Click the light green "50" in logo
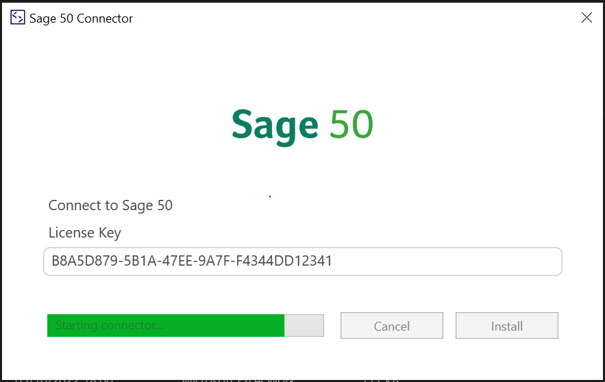 (351, 125)
